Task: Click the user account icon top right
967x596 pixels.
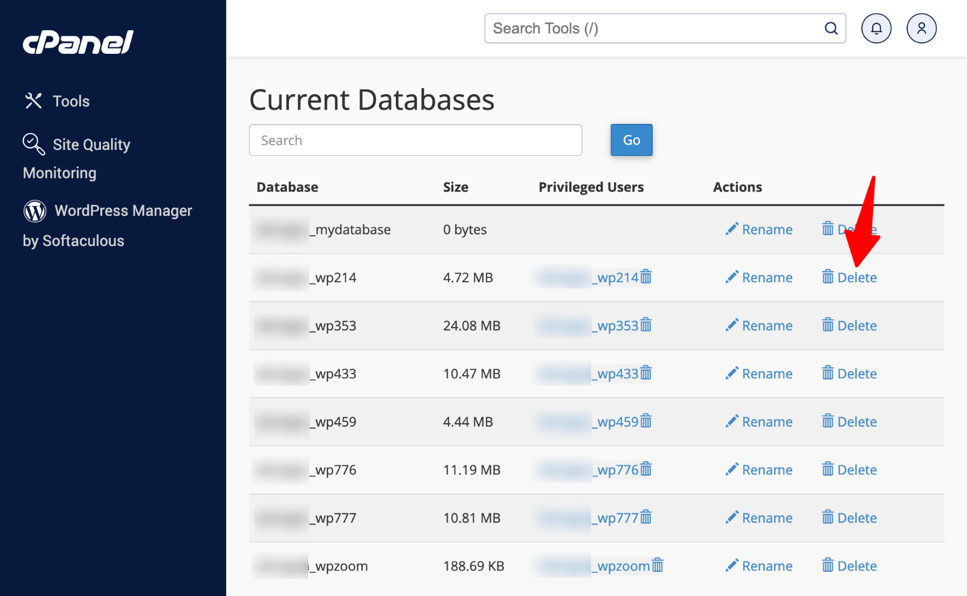Action: pos(920,28)
